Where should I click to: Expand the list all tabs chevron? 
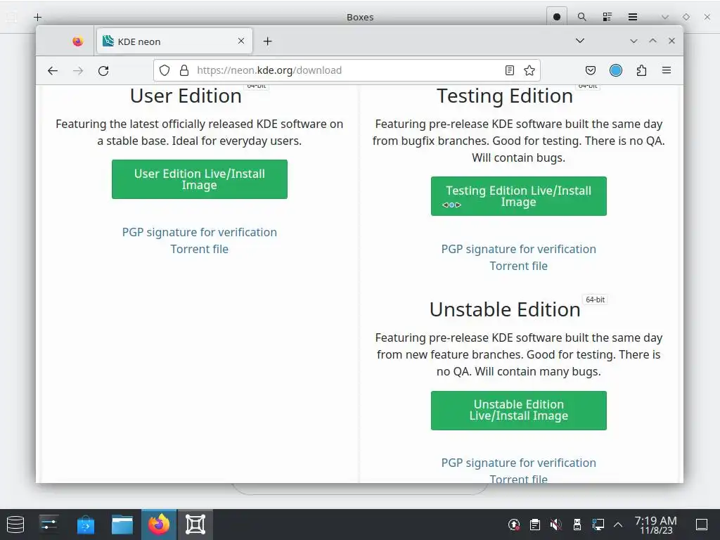[x=580, y=41]
